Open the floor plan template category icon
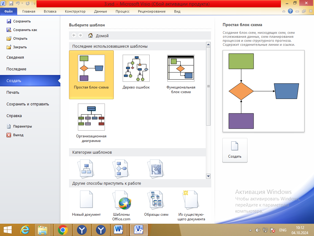 point(156,169)
